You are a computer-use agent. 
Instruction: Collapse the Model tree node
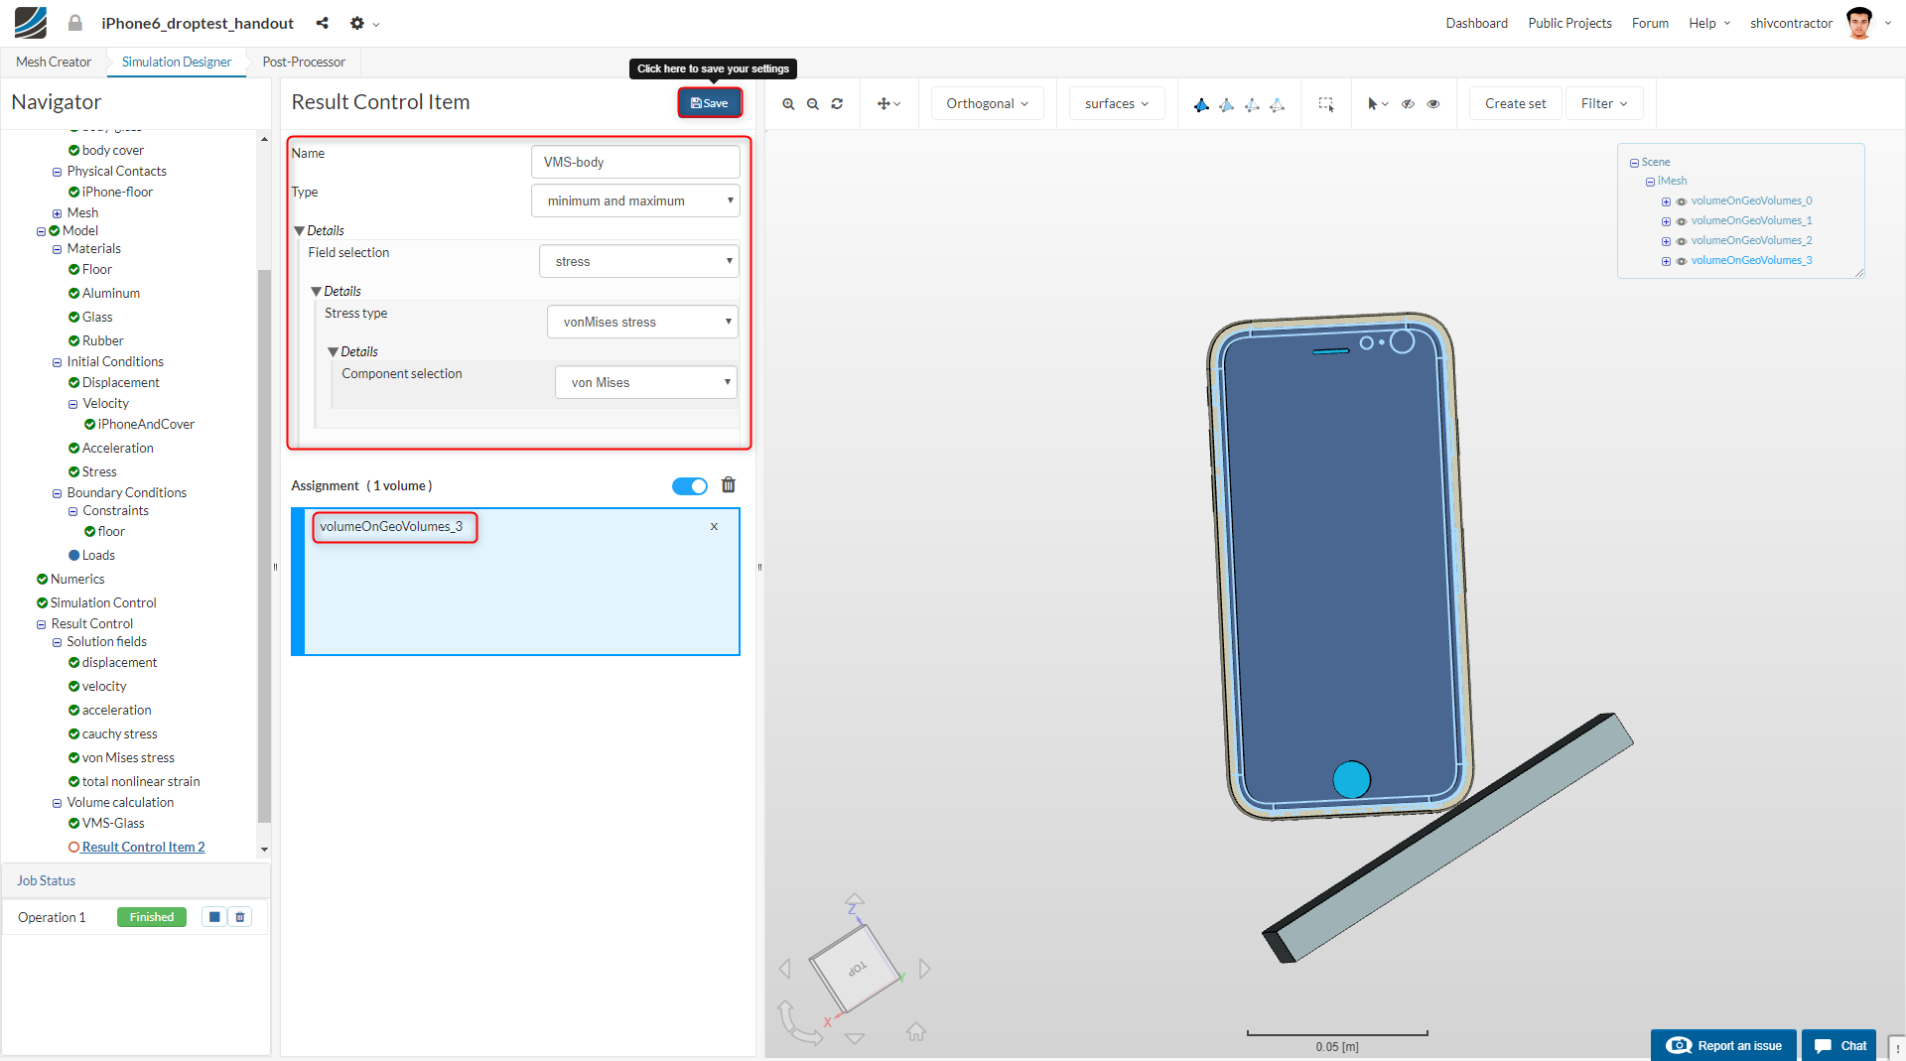[x=41, y=231]
